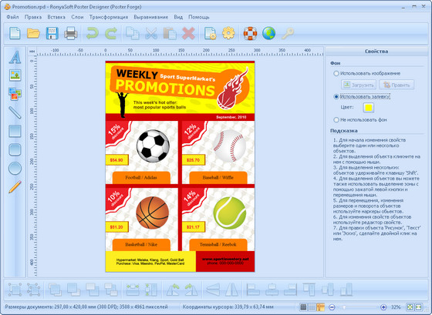This screenshot has height=315, width=432.
Task: Click the bring to front layer icon
Action: 55,290
